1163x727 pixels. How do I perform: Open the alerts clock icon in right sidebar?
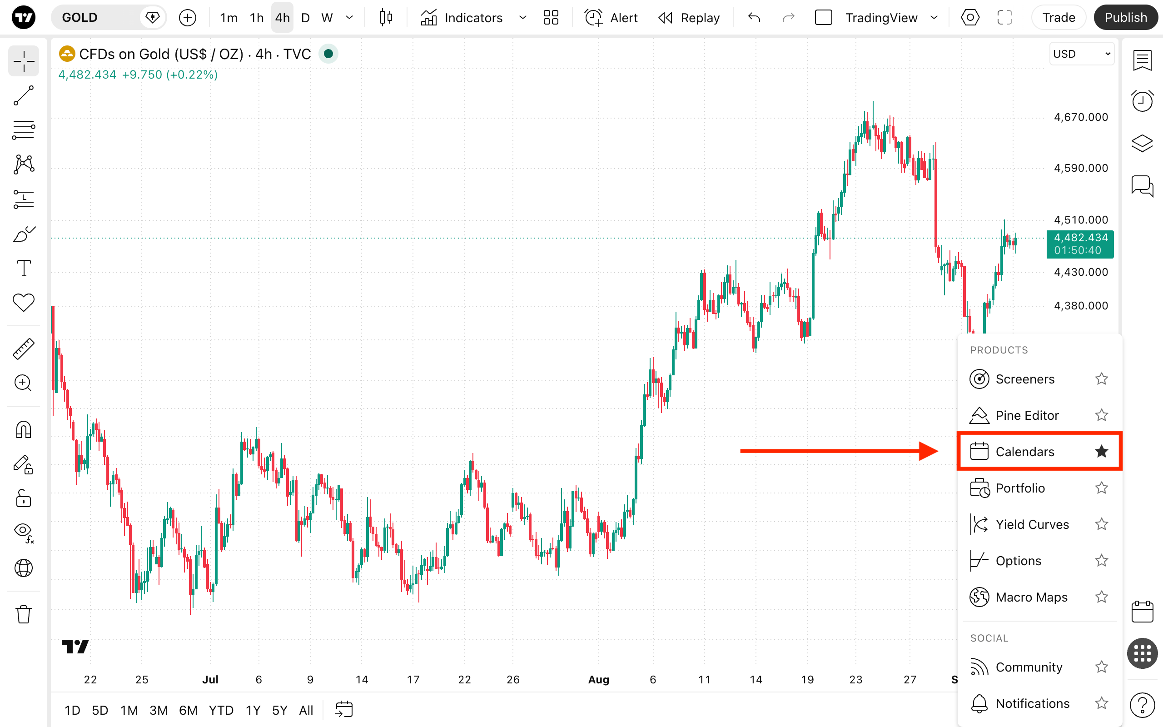pos(1142,101)
